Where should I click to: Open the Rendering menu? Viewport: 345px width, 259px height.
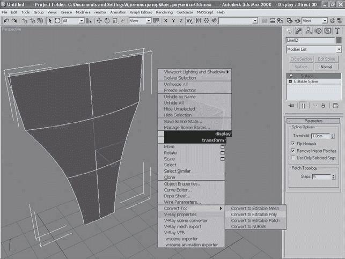164,12
